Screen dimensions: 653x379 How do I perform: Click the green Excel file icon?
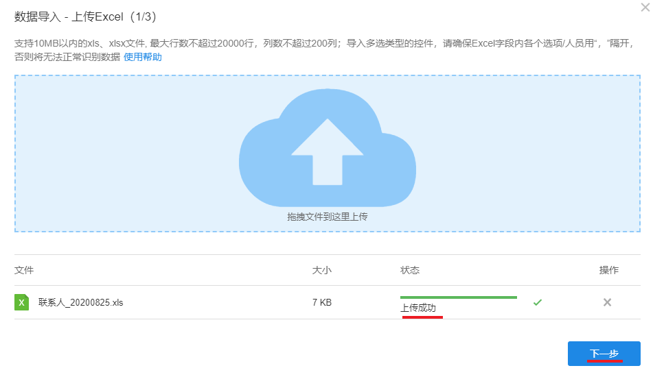21,302
